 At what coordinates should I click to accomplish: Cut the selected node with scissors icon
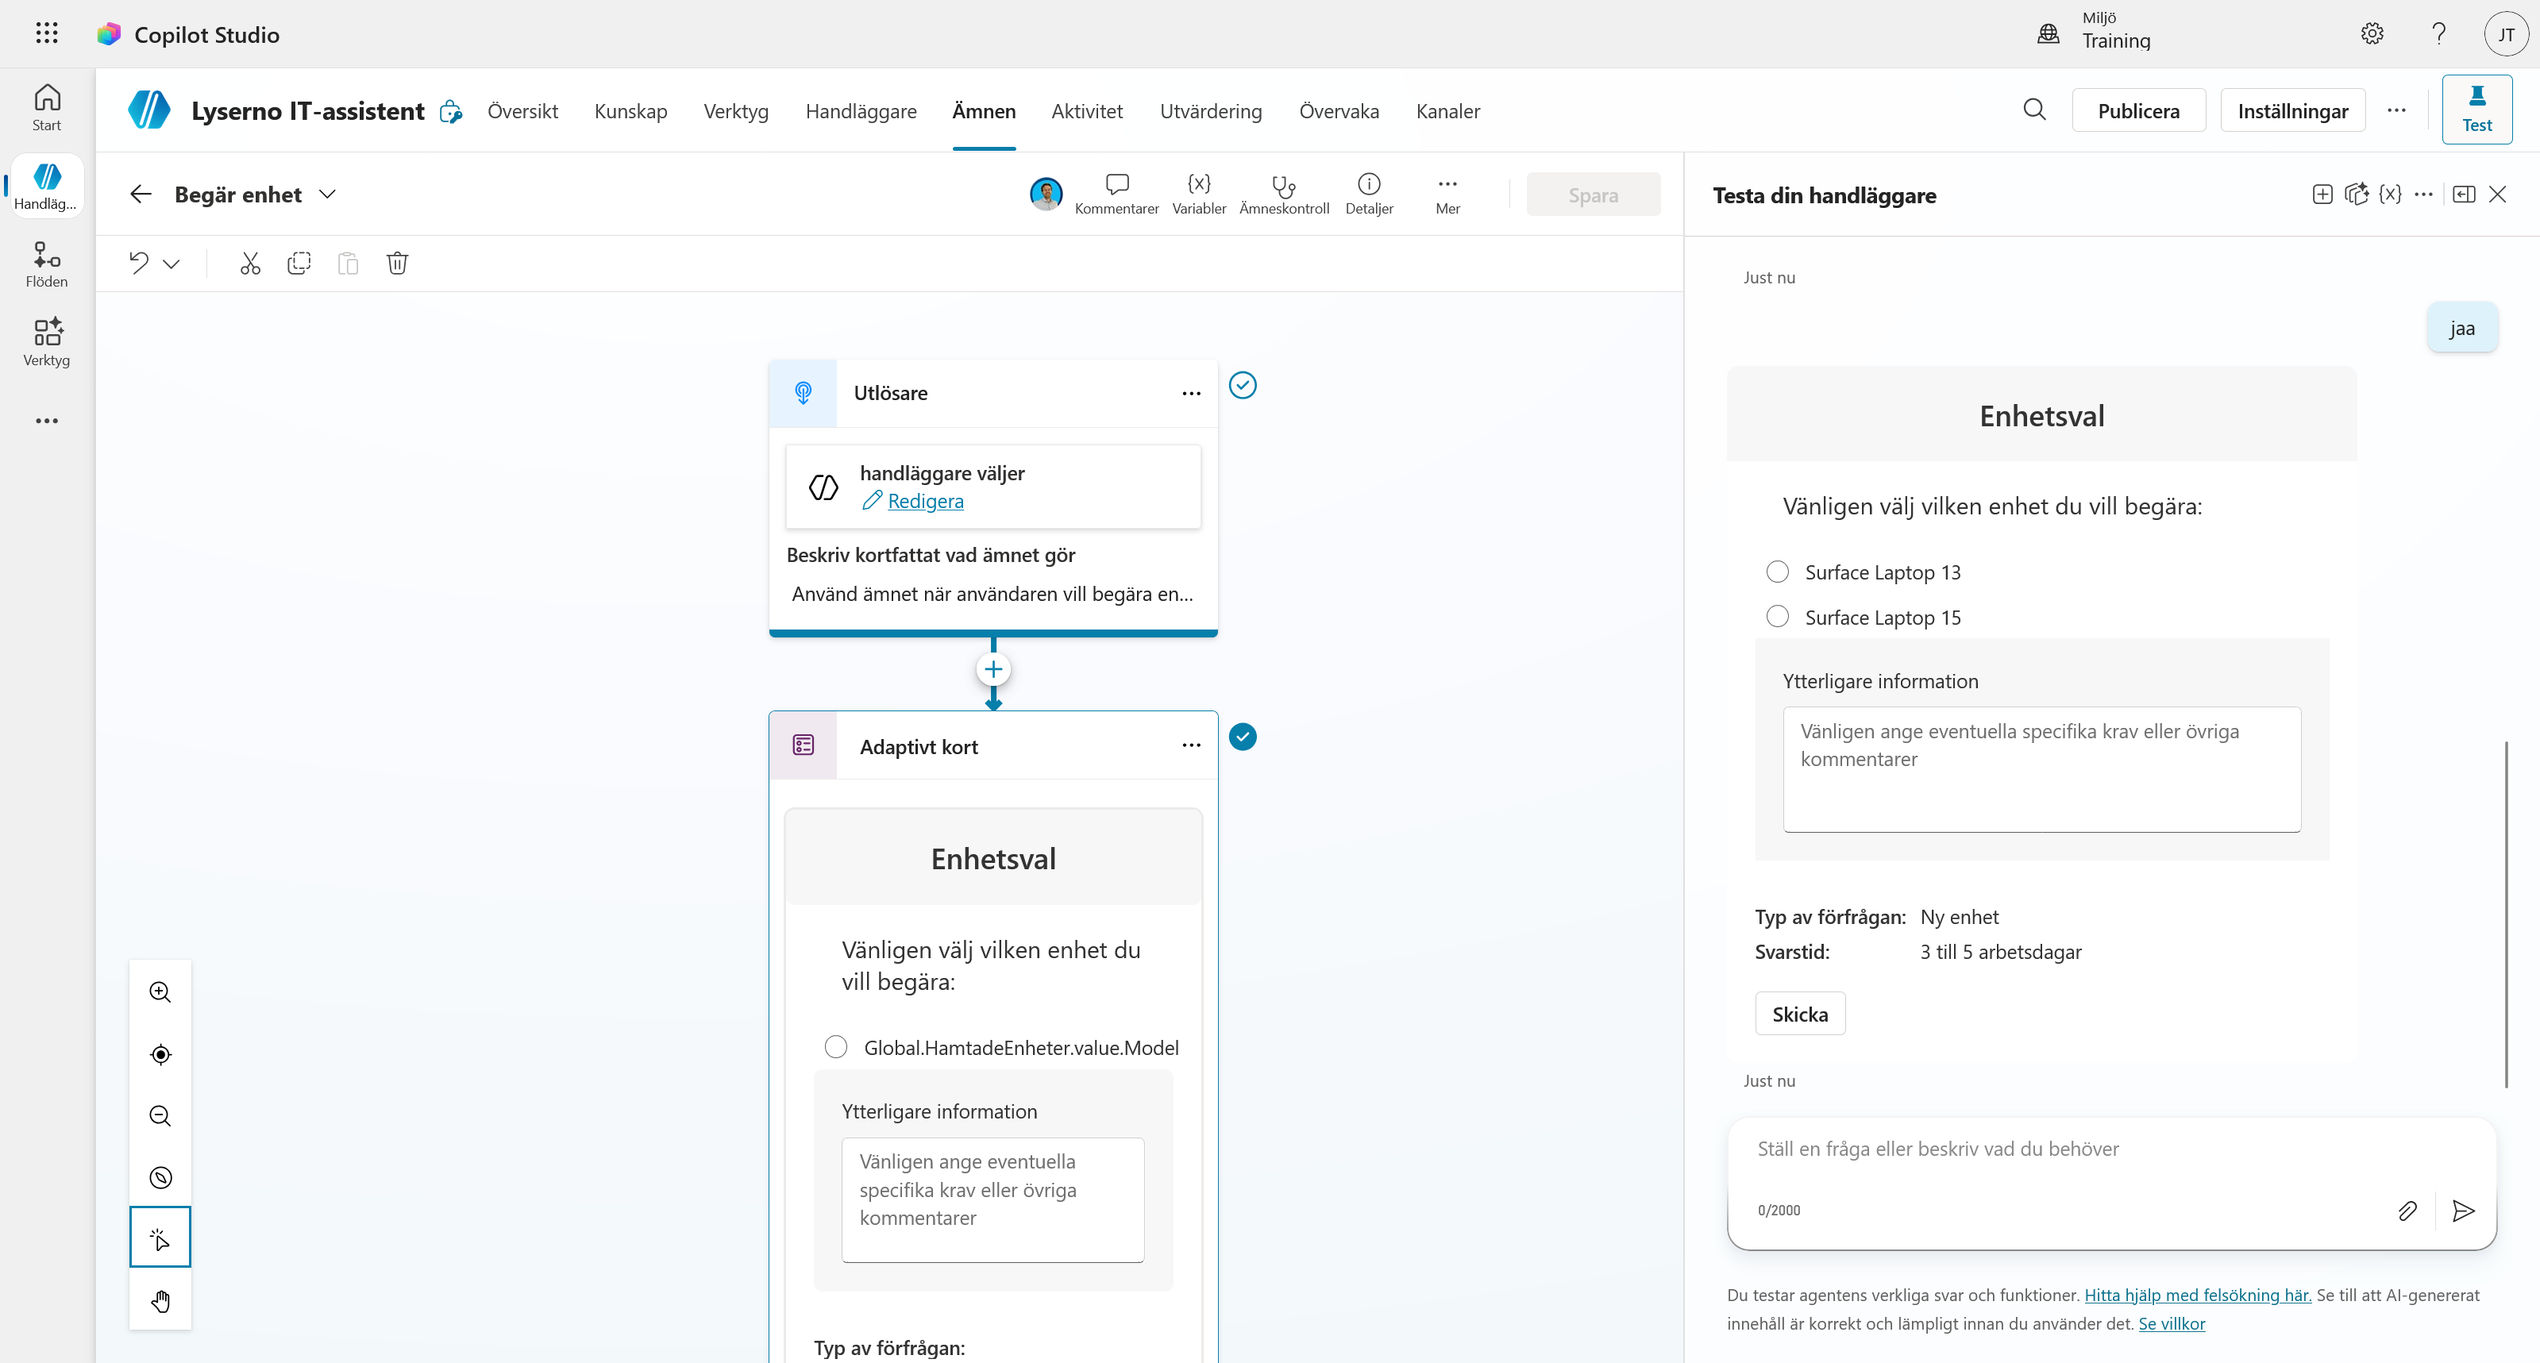point(250,263)
